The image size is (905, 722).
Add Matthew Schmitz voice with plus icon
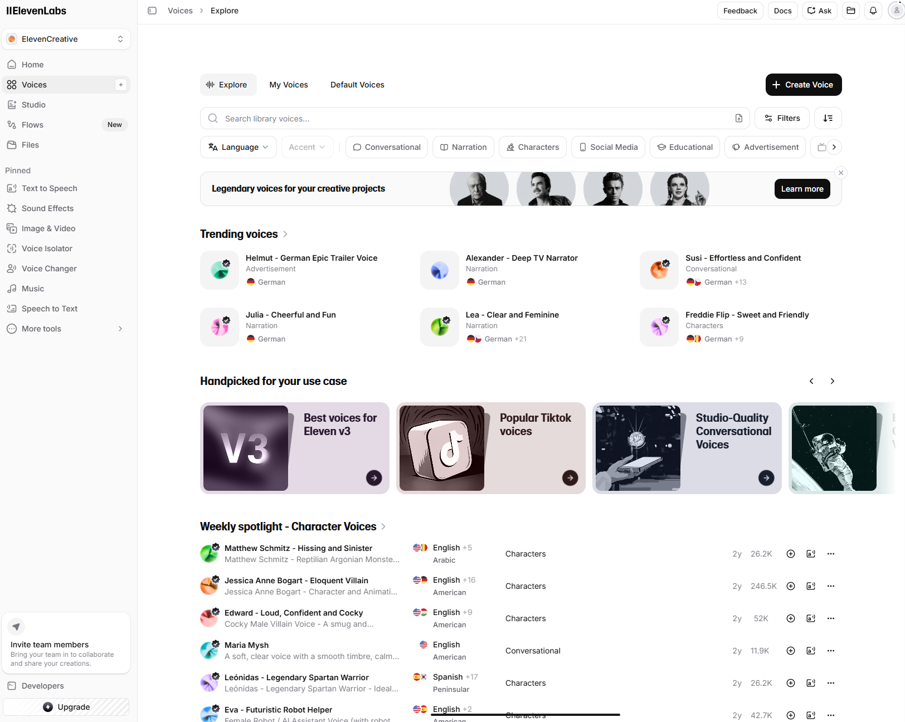(x=790, y=554)
